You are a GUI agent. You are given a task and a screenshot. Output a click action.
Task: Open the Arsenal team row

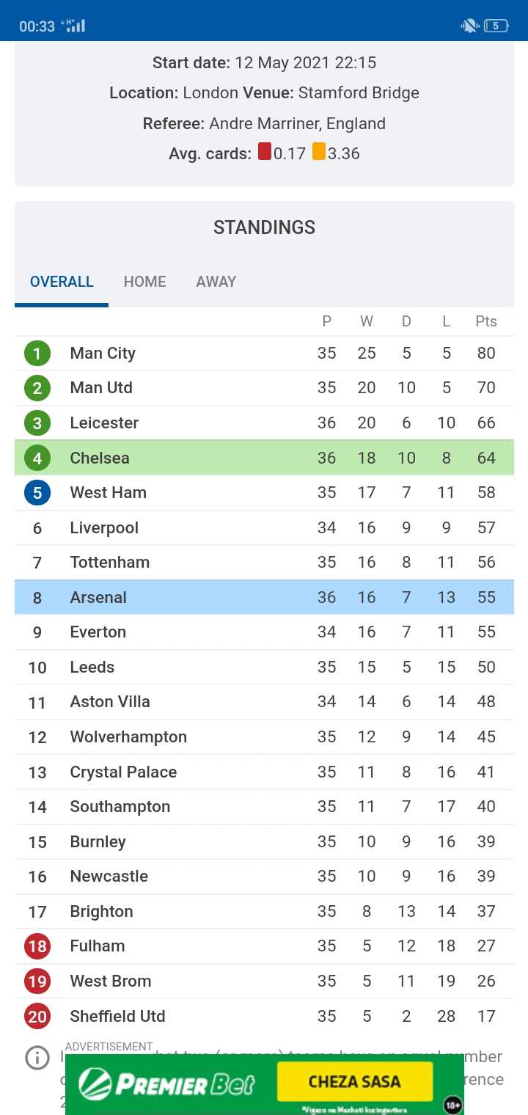coord(264,597)
